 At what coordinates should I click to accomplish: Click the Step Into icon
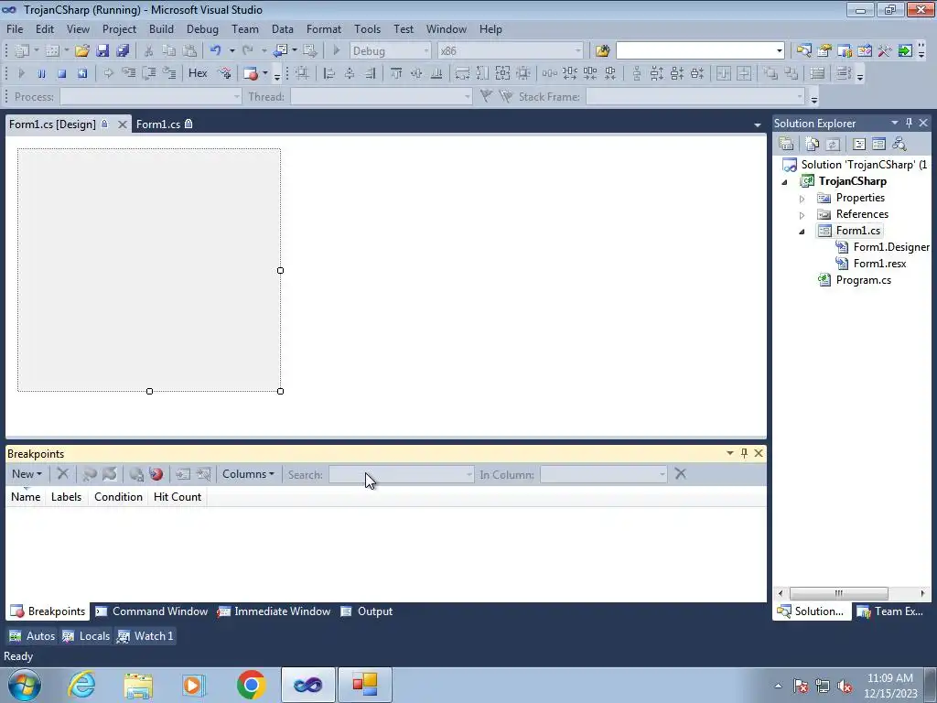(x=129, y=73)
